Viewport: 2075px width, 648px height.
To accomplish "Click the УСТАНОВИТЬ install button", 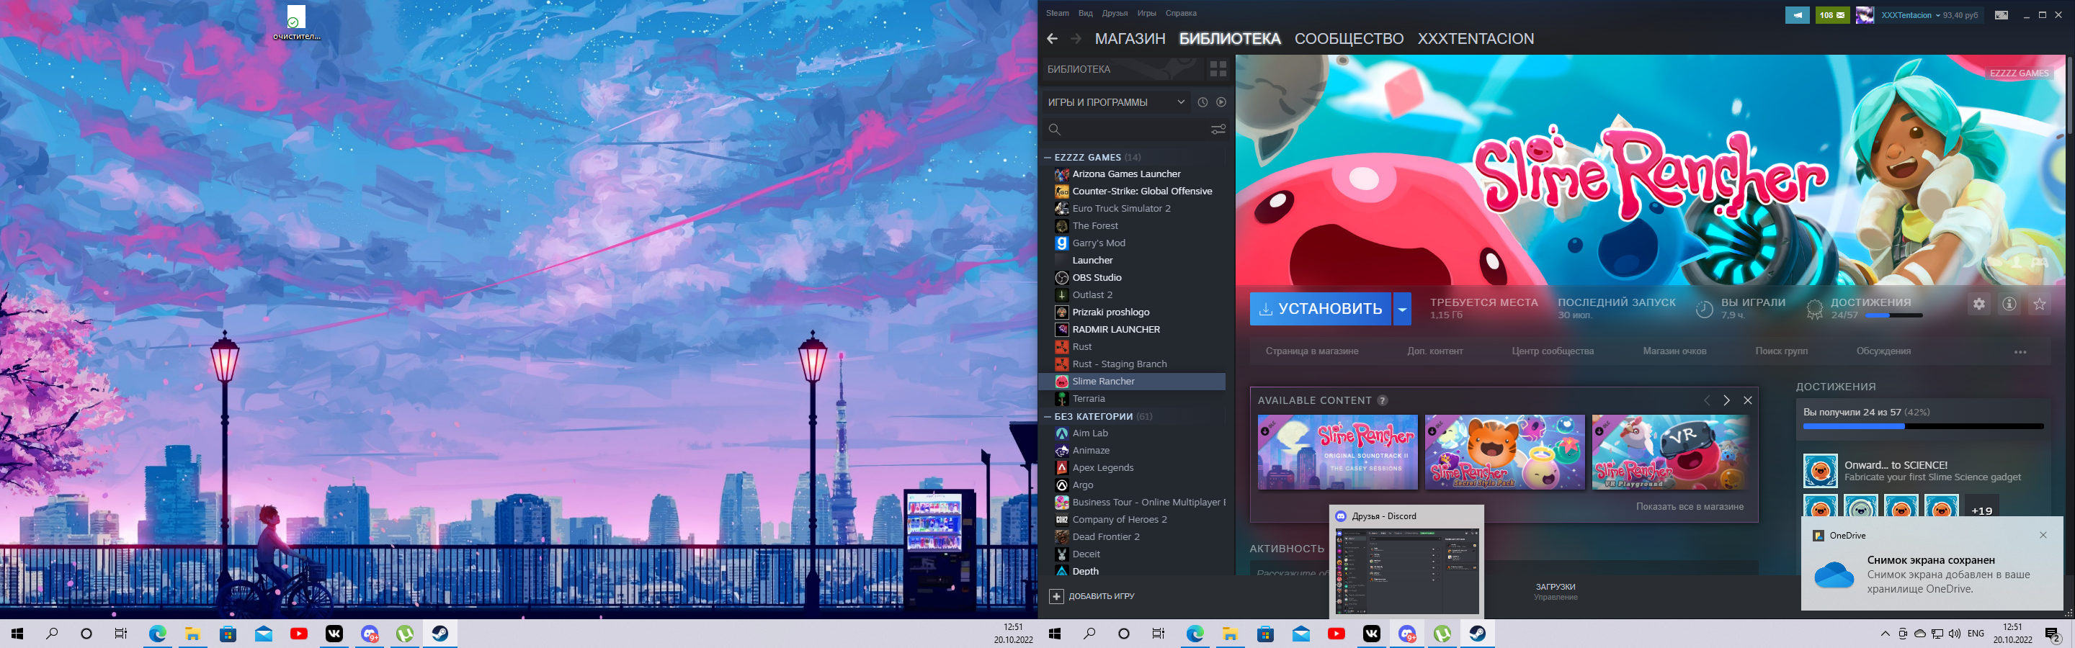I will pos(1320,309).
